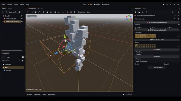Revert Extents to default value
This screenshot has height=101, width=181.
[179, 25]
